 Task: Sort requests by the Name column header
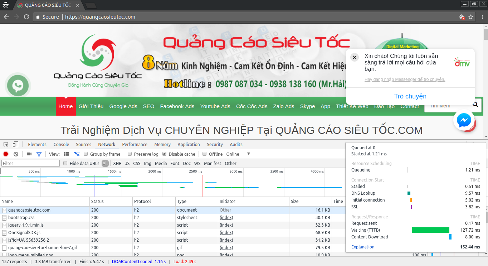pos(45,202)
